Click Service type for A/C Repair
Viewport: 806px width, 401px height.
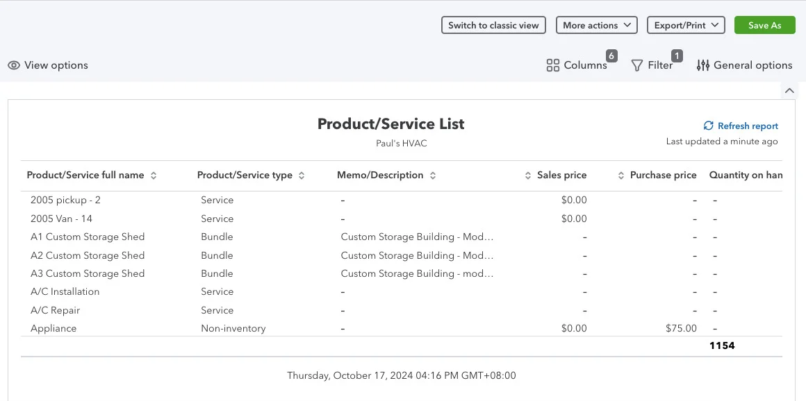217,310
